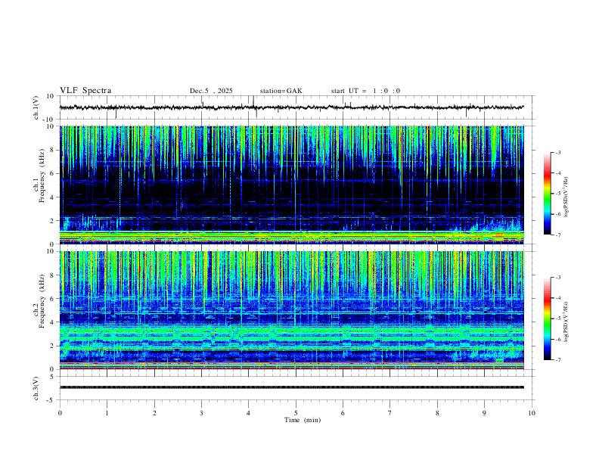This screenshot has width=599, height=463.
Task: Select the "Time (min)" axis label
Action: pyautogui.click(x=303, y=420)
